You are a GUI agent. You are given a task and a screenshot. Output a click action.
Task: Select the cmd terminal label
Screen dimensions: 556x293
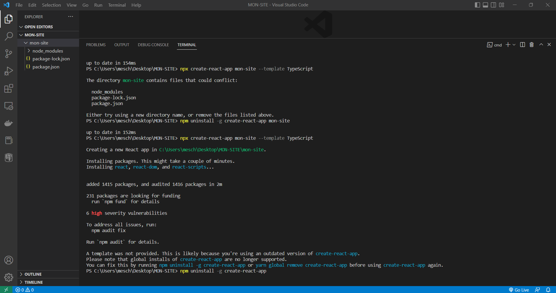494,45
